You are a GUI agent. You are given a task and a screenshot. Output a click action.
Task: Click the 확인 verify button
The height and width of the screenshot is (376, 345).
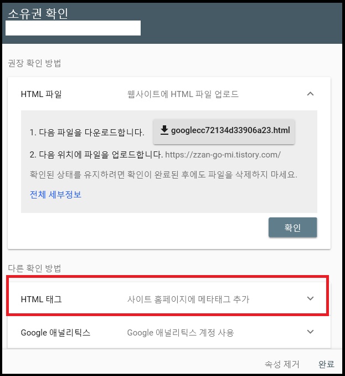tap(292, 227)
